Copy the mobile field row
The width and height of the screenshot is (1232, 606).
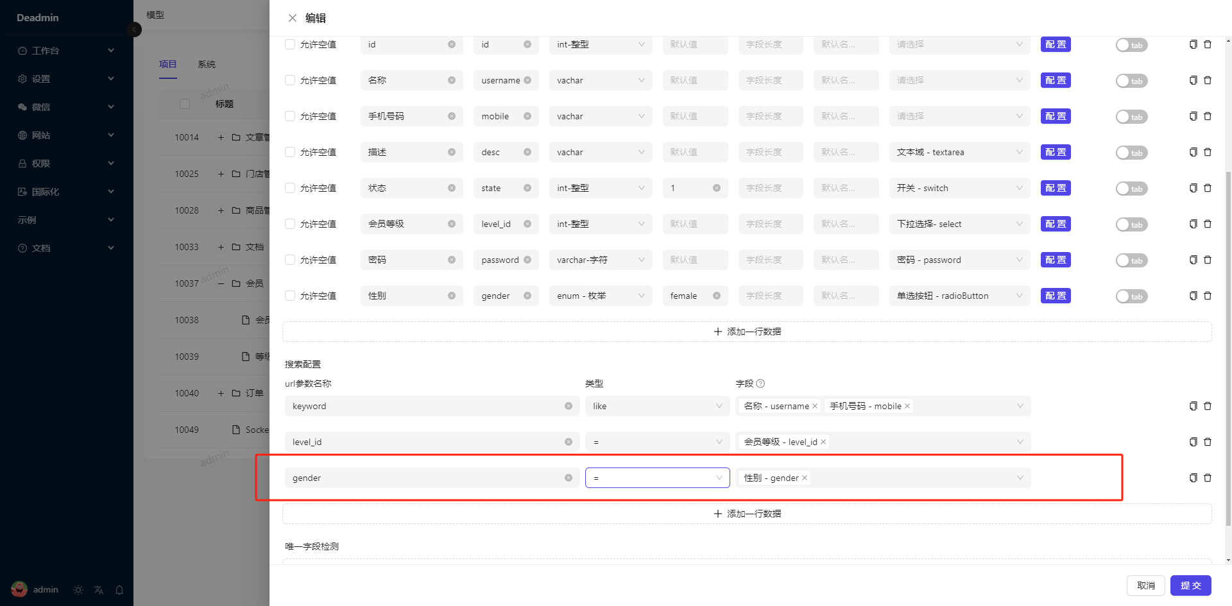(x=1193, y=116)
